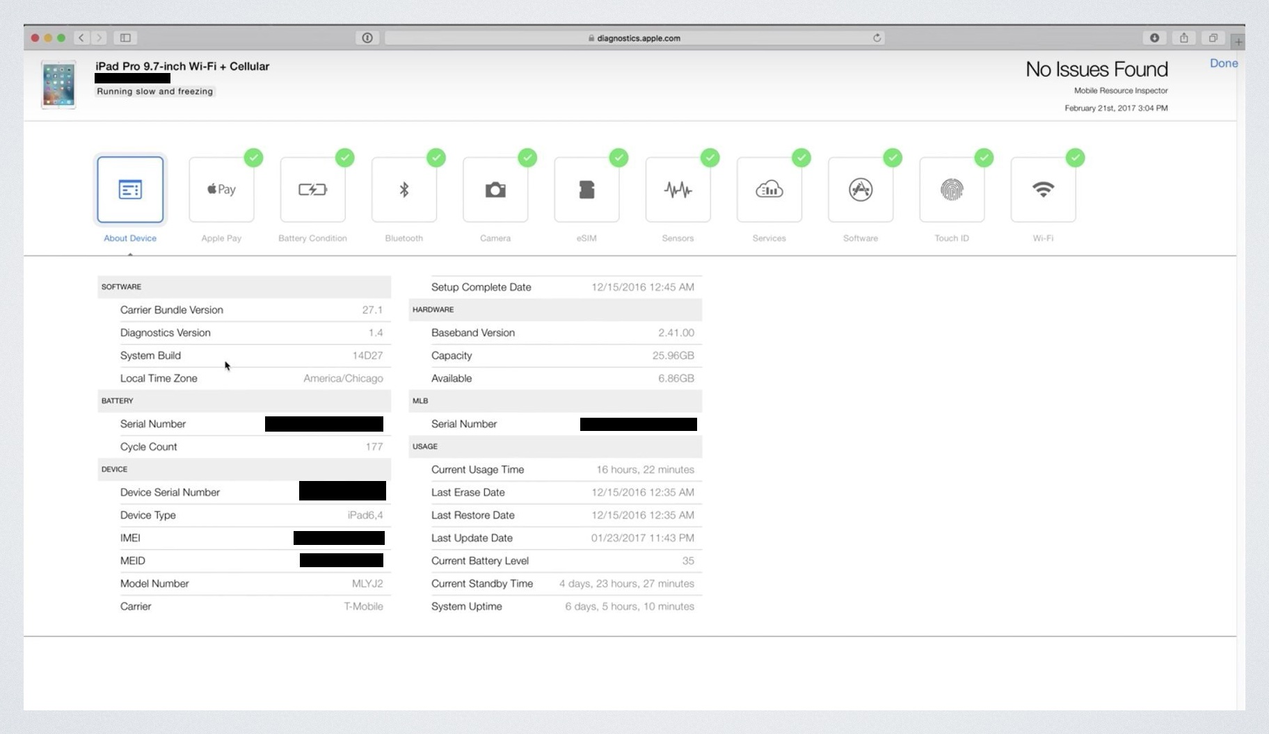Select the Wi-Fi diagnostic icon
Image resolution: width=1269 pixels, height=734 pixels.
tap(1043, 189)
